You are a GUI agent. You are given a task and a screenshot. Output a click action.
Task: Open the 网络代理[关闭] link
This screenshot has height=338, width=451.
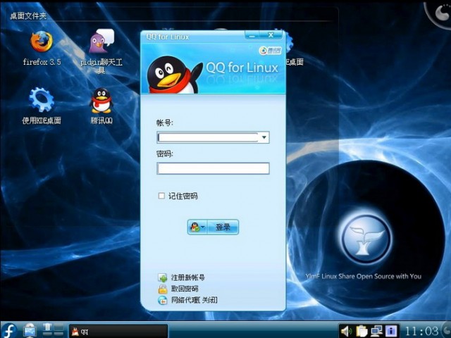[x=194, y=301]
